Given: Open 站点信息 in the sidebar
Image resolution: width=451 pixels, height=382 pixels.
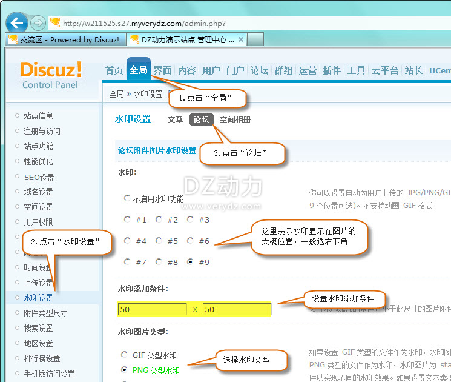Looking at the screenshot, I should (38, 116).
